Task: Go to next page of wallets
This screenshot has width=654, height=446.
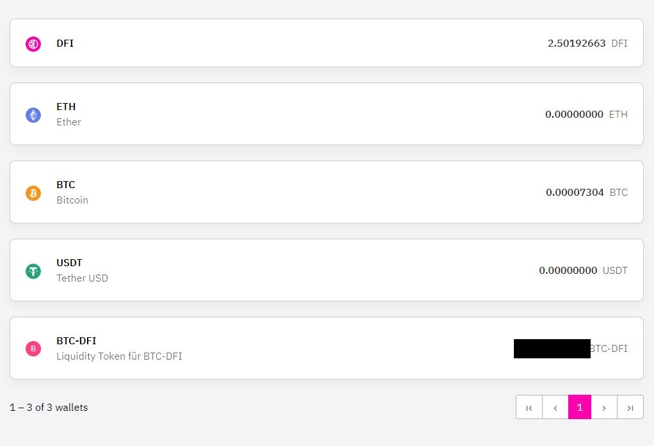Action: tap(604, 407)
